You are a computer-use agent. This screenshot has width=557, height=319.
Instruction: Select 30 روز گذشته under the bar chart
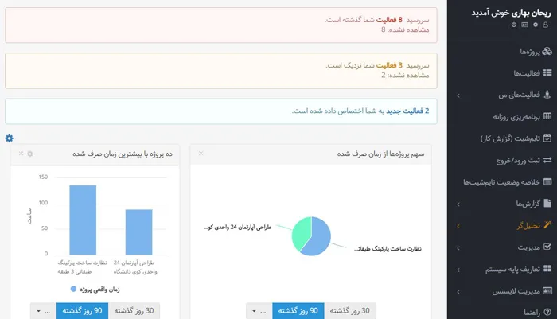[134, 311]
